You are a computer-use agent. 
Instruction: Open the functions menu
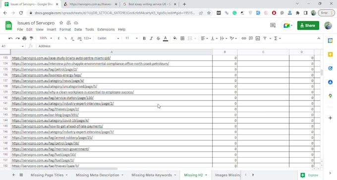click(x=277, y=39)
